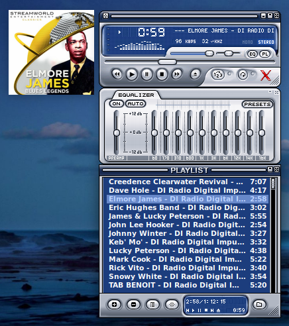Select Dave Hole track in playlist
Screen dimensions: 289x326
188,190
